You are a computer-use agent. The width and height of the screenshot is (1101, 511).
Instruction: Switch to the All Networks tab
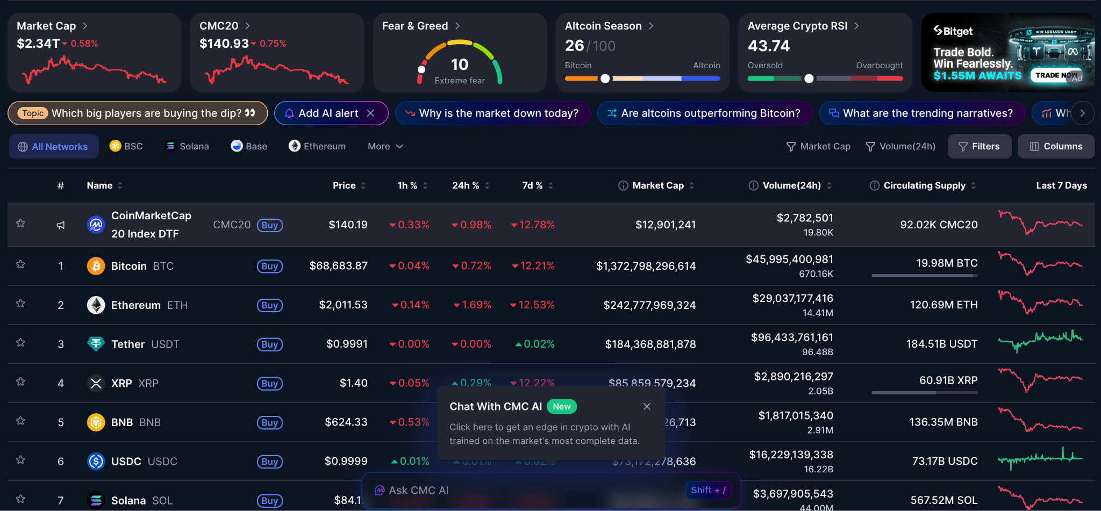click(54, 146)
